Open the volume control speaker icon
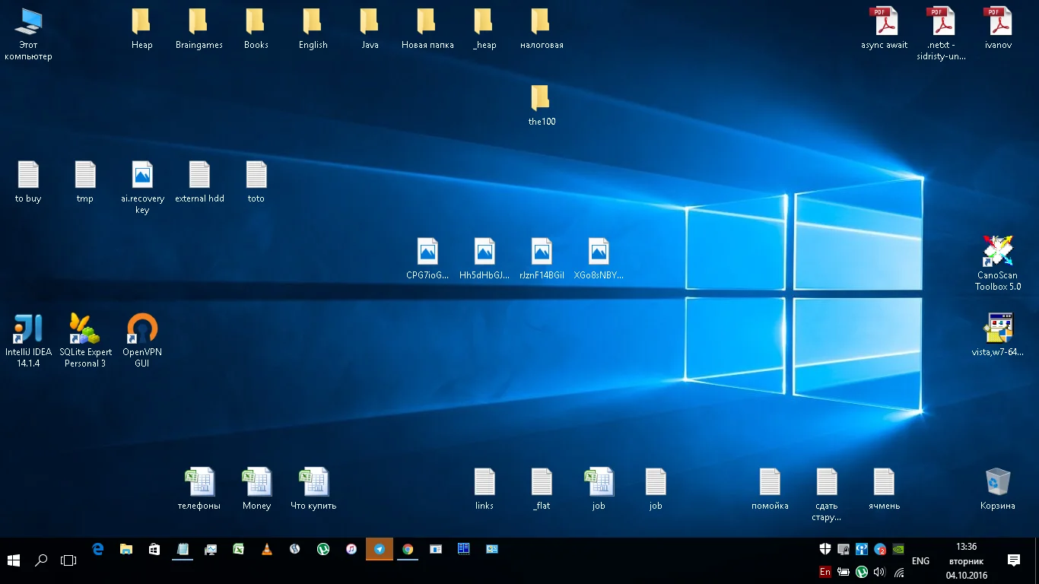Screen dimensions: 1039x584 click(880, 572)
